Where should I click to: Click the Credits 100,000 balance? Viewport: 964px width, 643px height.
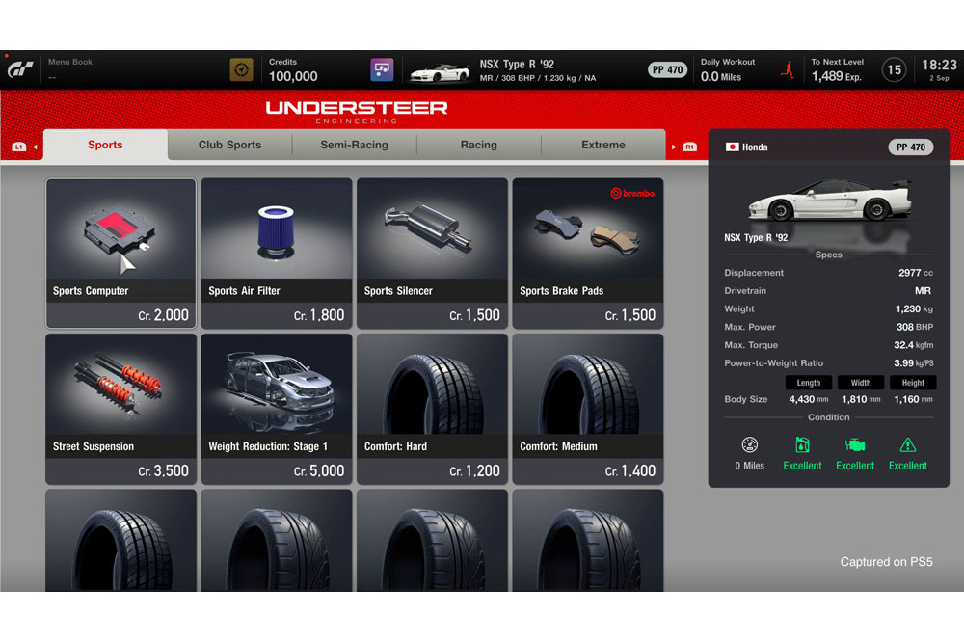(293, 70)
